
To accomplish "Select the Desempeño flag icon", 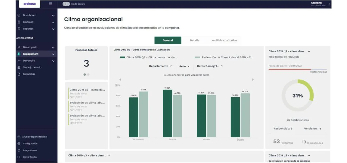I will 18,47.
